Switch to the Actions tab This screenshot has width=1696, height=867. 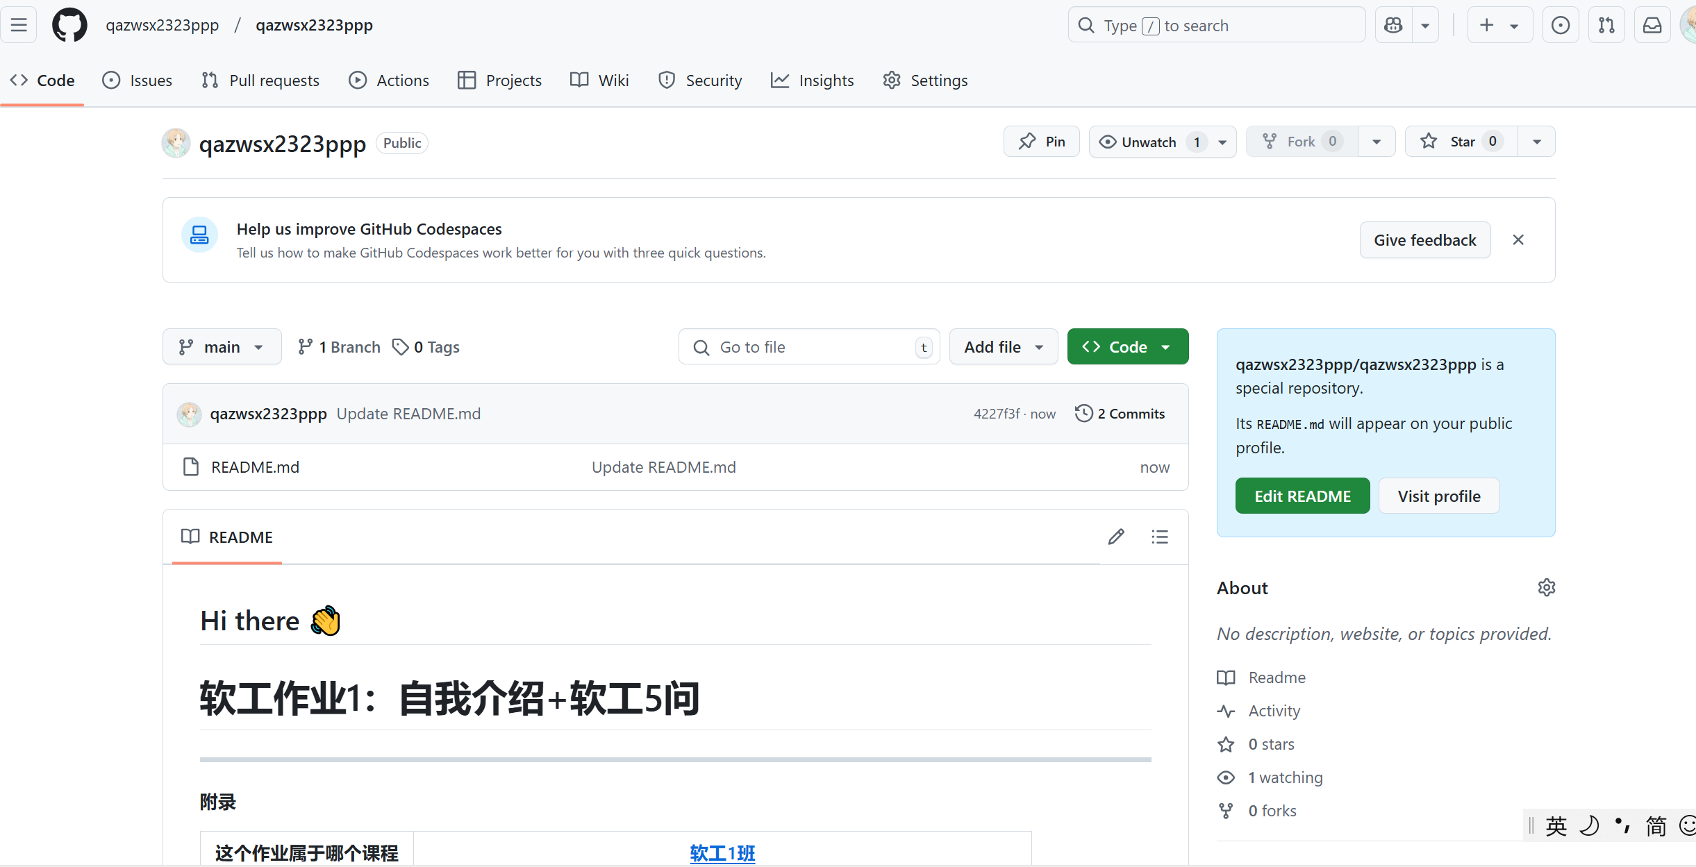(389, 81)
